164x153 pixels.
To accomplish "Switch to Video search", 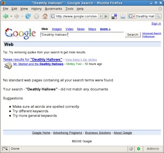I will point(69,29).
